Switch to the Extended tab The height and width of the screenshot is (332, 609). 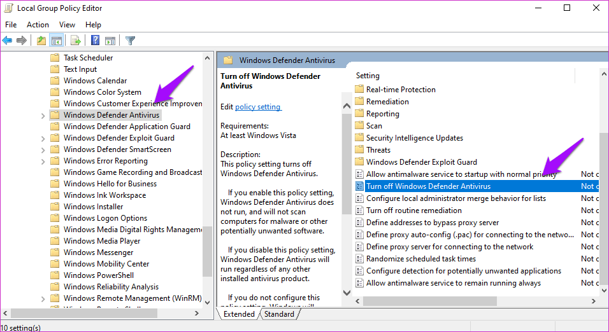point(239,314)
